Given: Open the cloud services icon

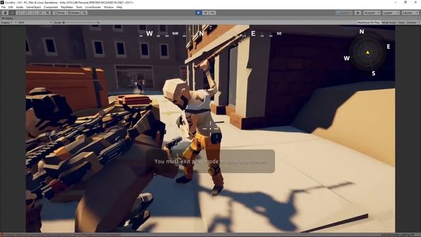Looking at the screenshot, I should coord(358,13).
